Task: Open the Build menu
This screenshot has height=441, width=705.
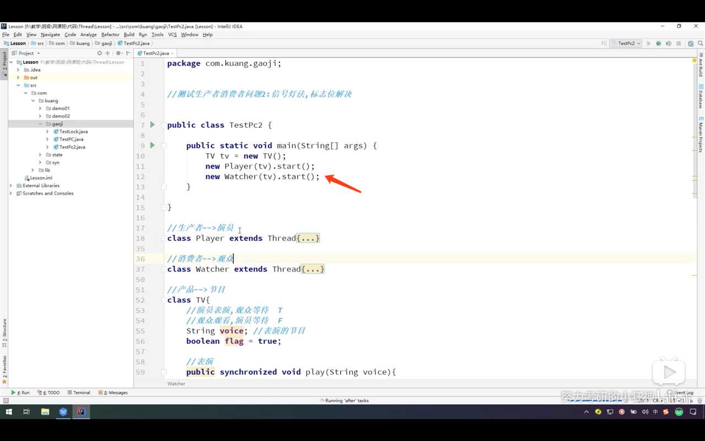Action: tap(129, 35)
